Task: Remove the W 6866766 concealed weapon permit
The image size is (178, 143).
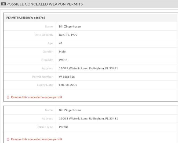Action: pyautogui.click(x=37, y=97)
